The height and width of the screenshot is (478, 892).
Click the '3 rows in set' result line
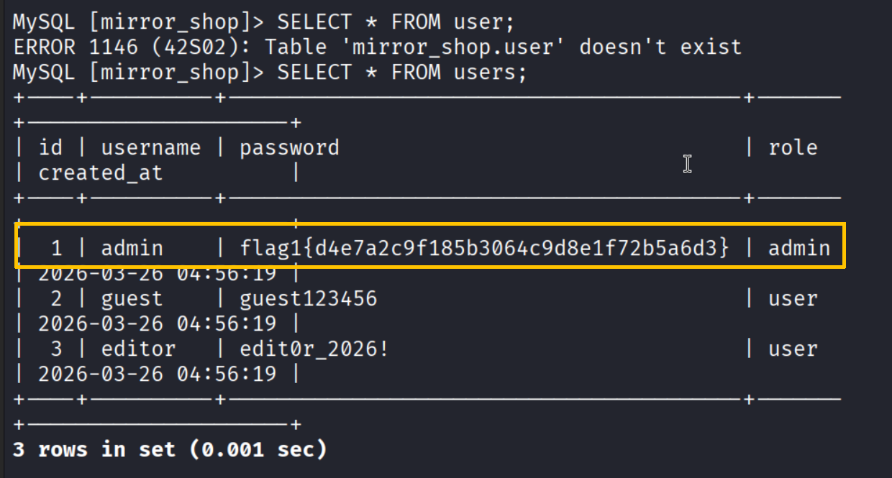pos(170,450)
